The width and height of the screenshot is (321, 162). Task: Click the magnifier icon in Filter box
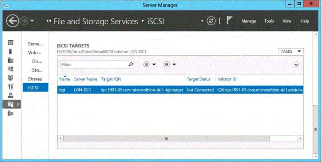131,65
